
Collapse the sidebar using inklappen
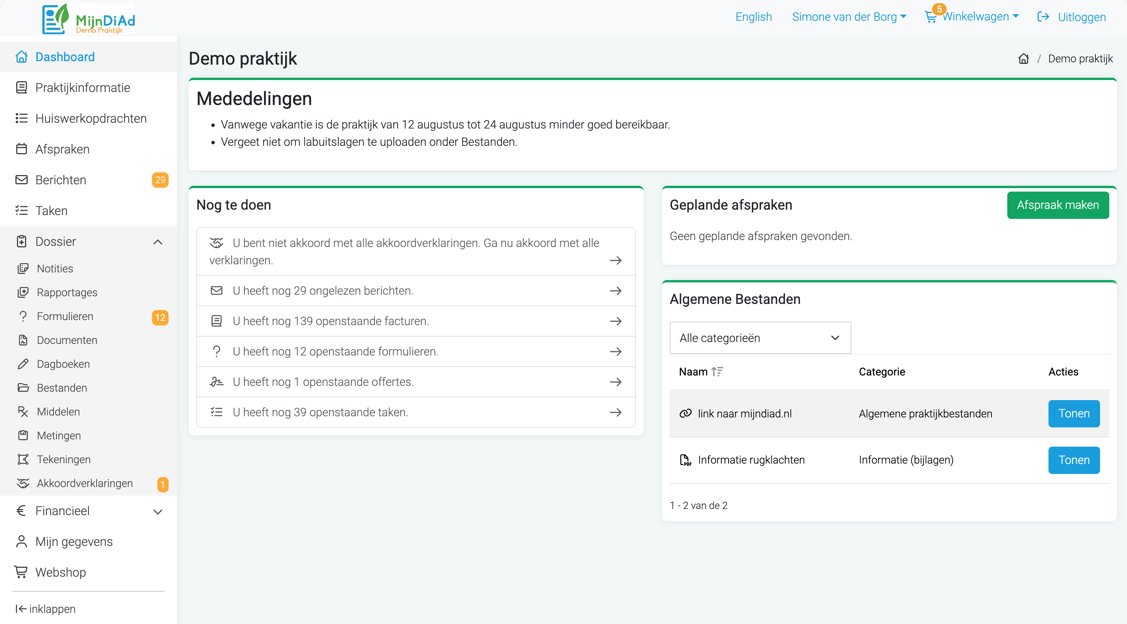tap(45, 609)
